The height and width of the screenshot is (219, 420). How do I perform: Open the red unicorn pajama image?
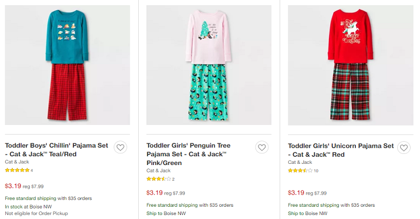[351, 65]
